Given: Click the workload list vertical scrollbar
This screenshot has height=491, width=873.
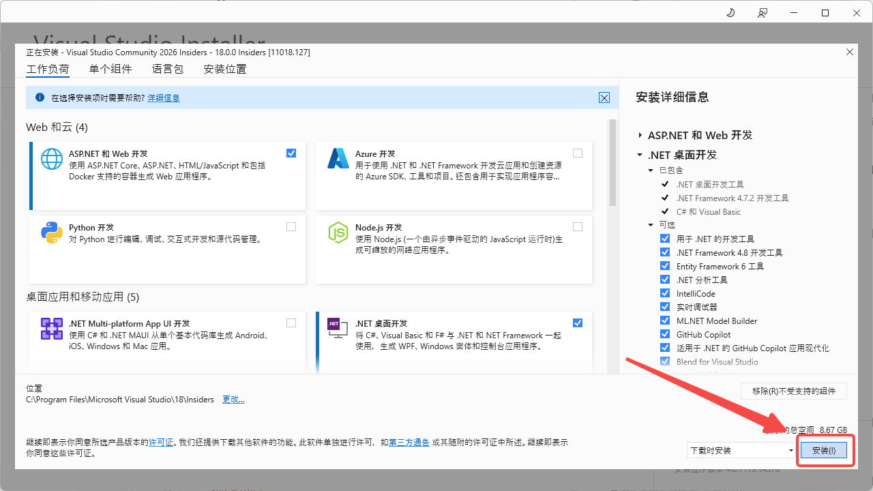Looking at the screenshot, I should click(x=612, y=164).
